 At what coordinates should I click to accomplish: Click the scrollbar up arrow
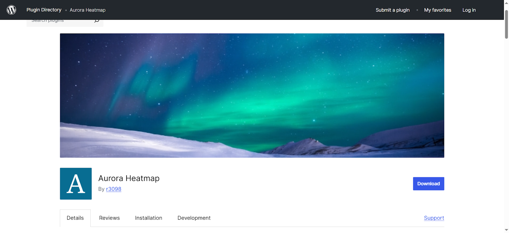tap(506, 3)
